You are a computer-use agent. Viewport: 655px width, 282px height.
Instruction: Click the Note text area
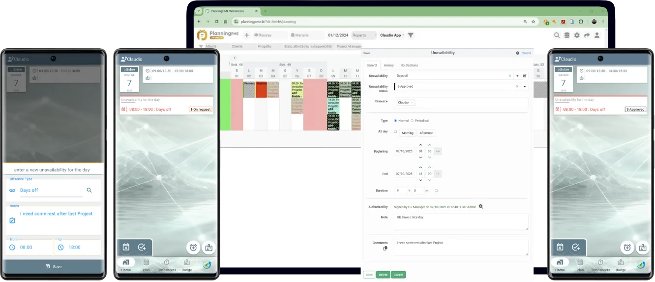[461, 221]
